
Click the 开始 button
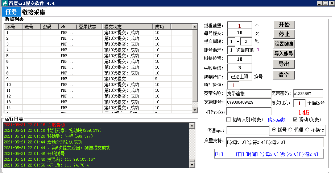(x=284, y=25)
